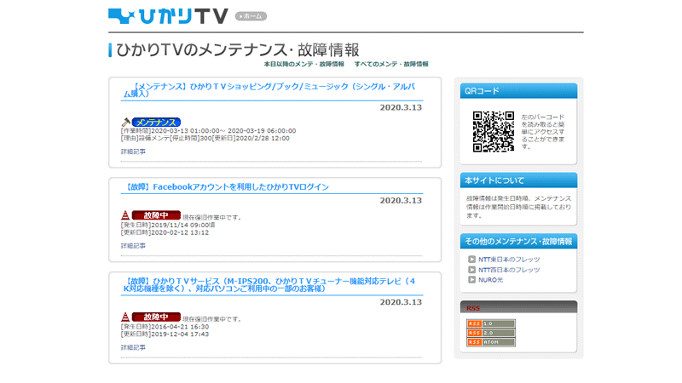Click the QR code image

click(x=494, y=132)
